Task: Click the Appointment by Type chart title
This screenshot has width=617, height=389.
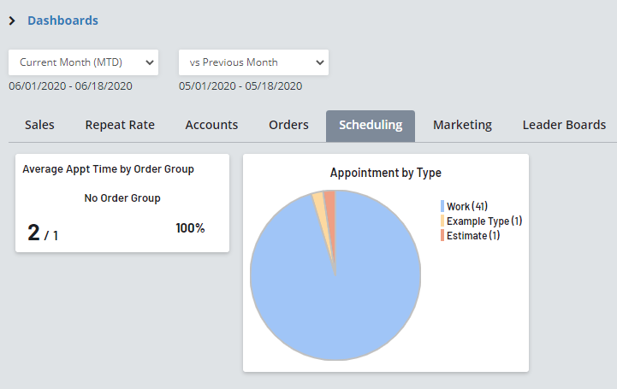Action: click(x=385, y=173)
